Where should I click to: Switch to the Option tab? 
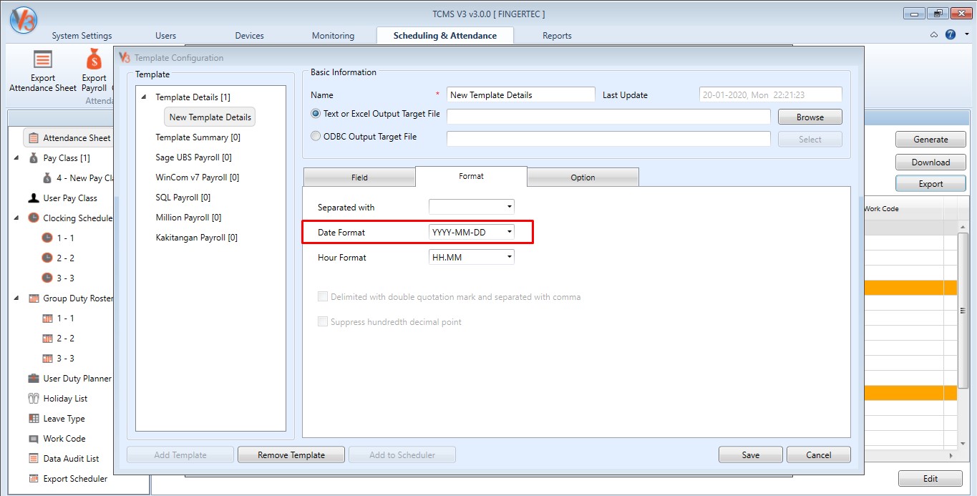coord(583,178)
